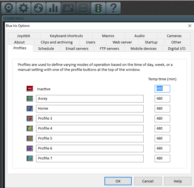Click the webcam add-camera toolbar icon

pos(9,8)
